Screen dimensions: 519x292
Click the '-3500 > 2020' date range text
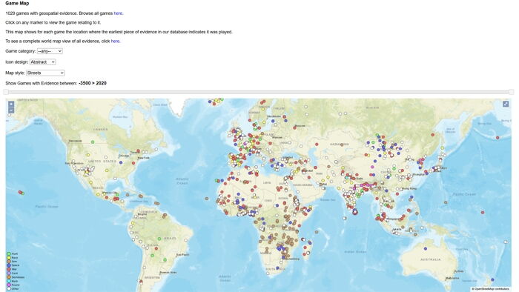[93, 83]
